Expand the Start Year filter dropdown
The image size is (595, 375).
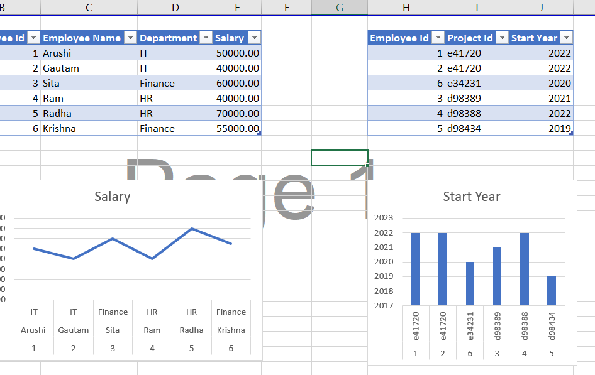566,38
